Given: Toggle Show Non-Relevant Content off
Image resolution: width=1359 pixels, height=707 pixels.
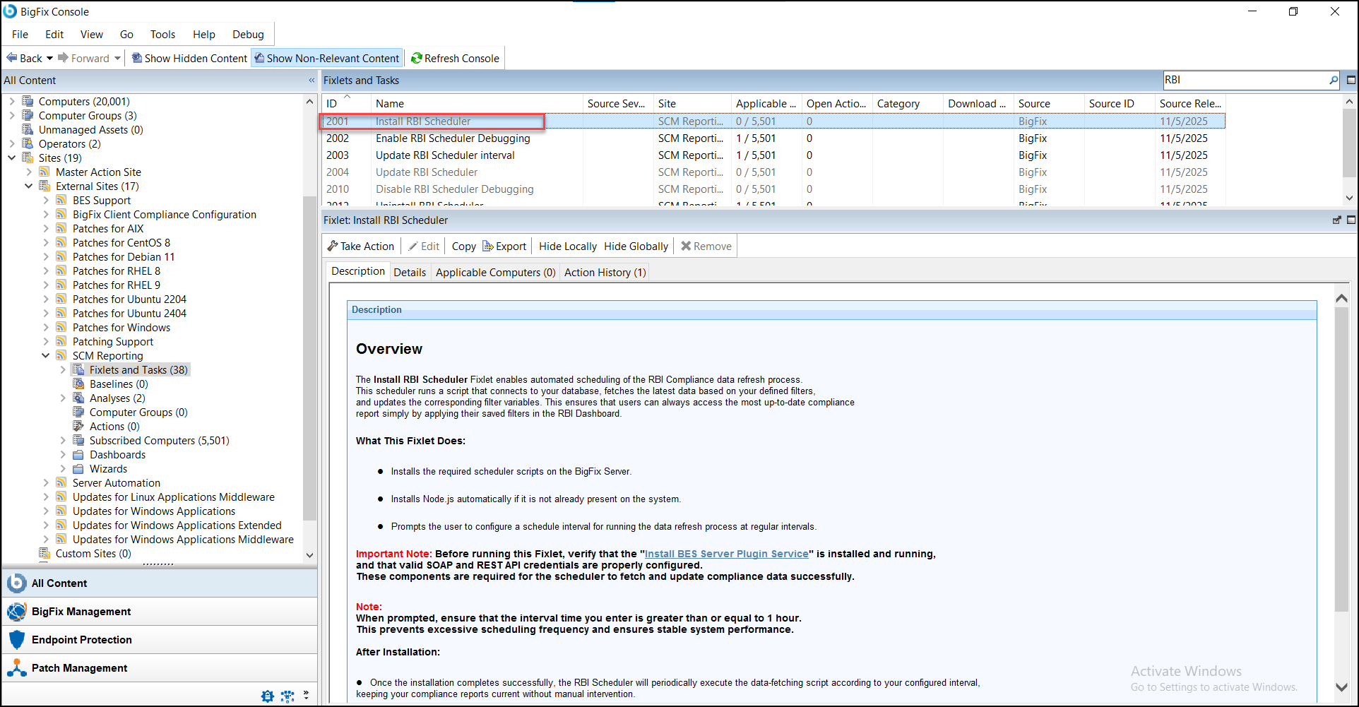Looking at the screenshot, I should (326, 58).
